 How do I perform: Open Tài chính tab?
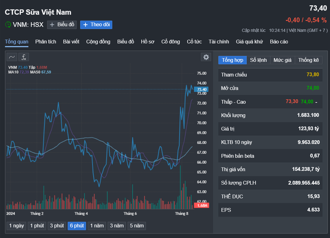(219, 42)
